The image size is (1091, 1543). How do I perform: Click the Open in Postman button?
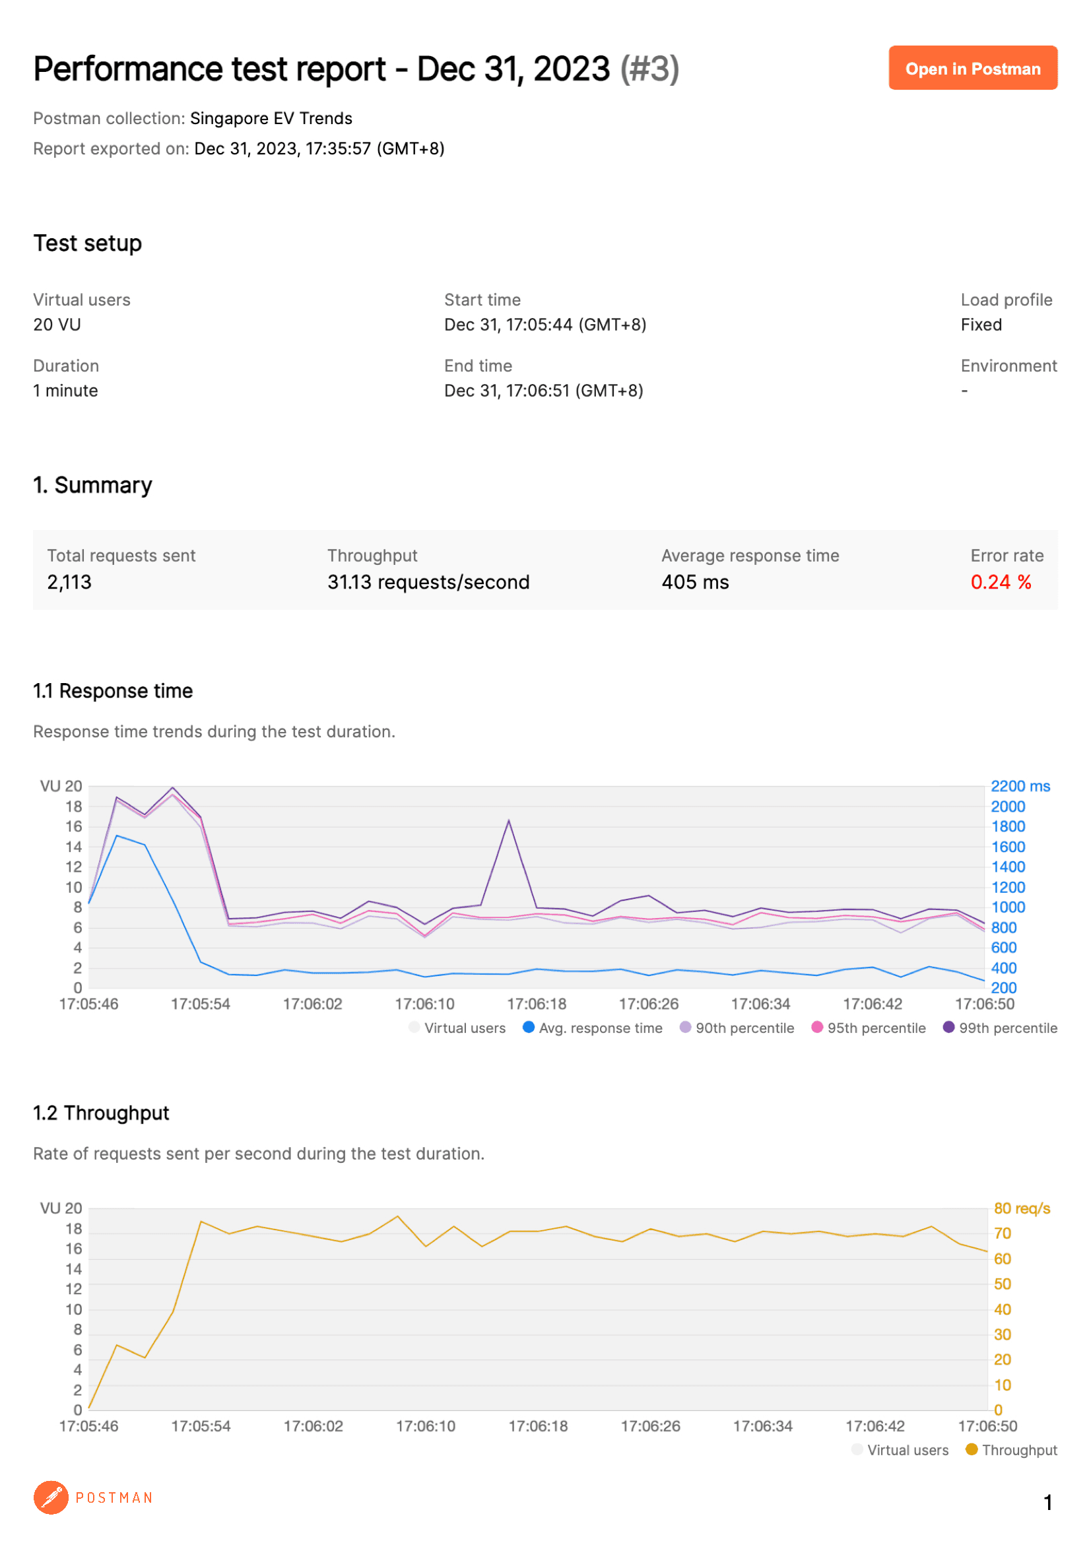[x=972, y=68]
